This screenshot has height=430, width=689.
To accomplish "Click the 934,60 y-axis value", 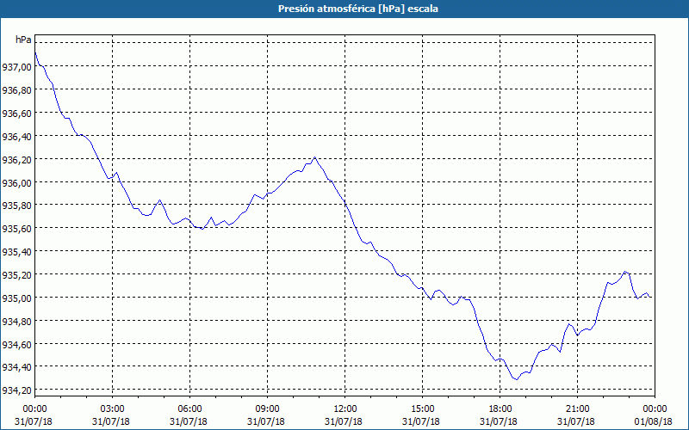I will [x=16, y=345].
